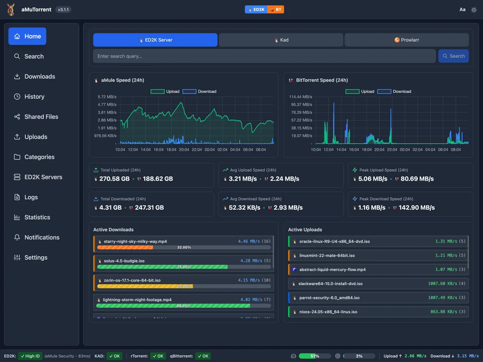The width and height of the screenshot is (483, 362).
Task: Open Shared Files in sidebar
Action: [x=36, y=117]
